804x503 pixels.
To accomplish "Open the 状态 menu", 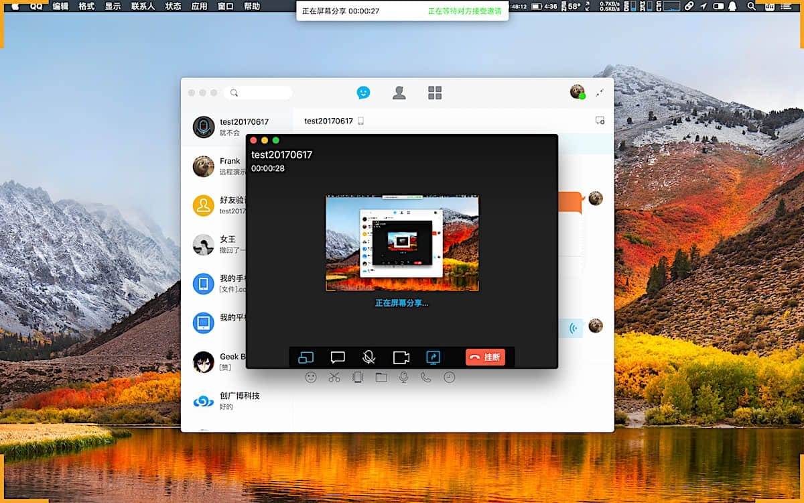I will pos(173,6).
